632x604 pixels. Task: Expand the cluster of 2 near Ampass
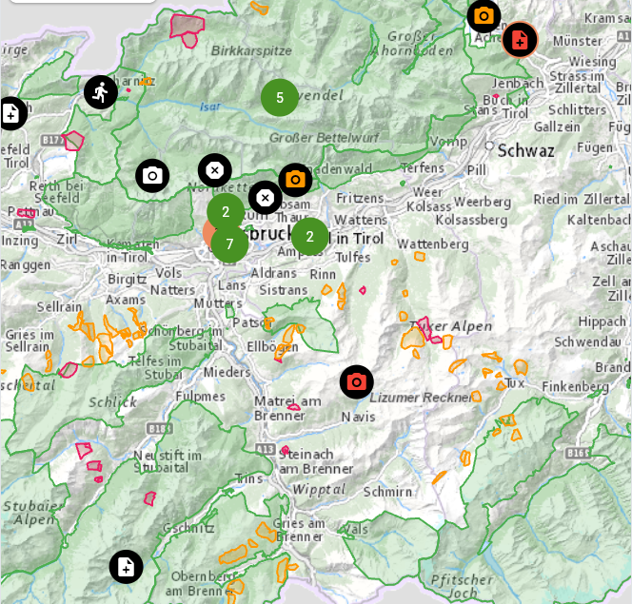[309, 236]
